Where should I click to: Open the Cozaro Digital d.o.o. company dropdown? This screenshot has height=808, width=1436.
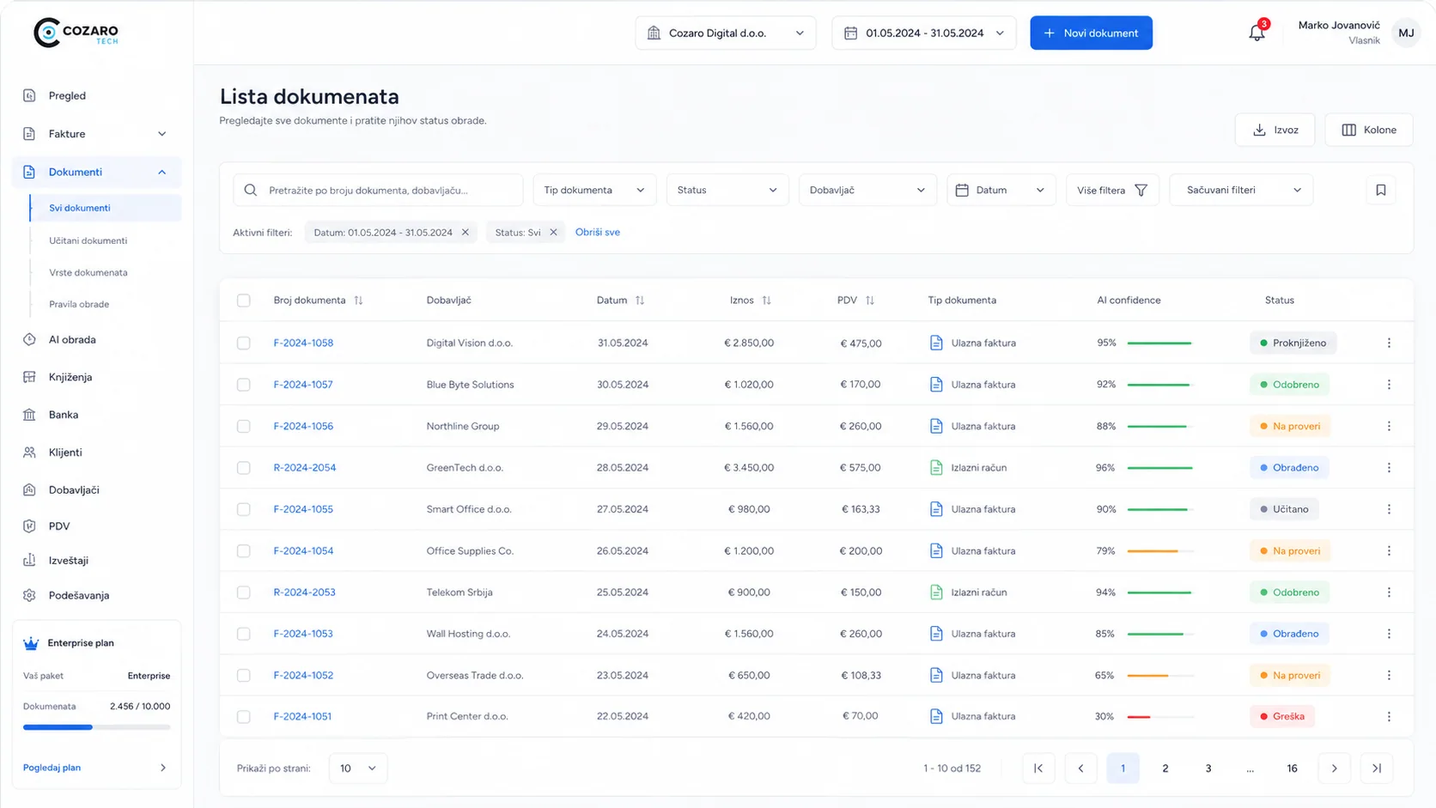tap(726, 33)
